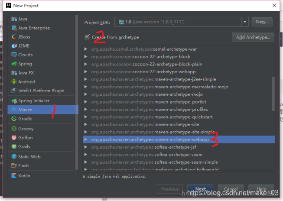The width and height of the screenshot is (283, 201).
Task: Select softeu-archetype-seam-simple row
Action: coord(179,162)
